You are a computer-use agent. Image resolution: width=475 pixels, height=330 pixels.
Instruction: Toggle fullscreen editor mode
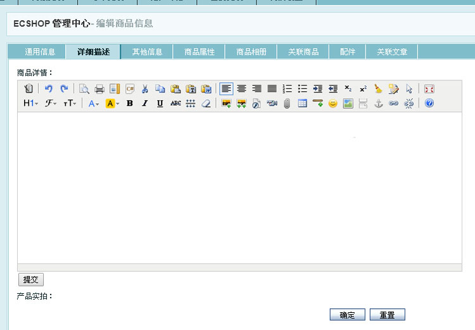pos(429,89)
